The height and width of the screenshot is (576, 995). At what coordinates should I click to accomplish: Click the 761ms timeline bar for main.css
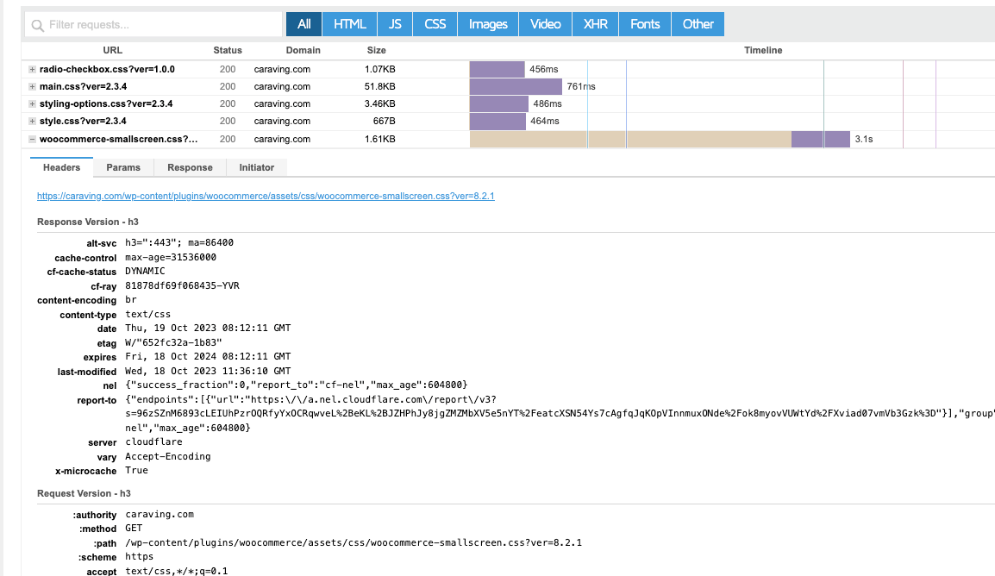(x=516, y=86)
